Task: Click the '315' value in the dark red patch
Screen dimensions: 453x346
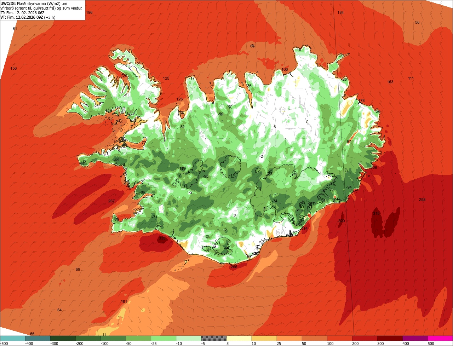Action: tap(376, 213)
